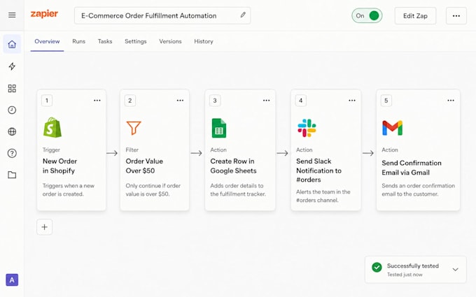This screenshot has height=297, width=476.
Task: Click the step number 2 badge
Action: tap(130, 101)
